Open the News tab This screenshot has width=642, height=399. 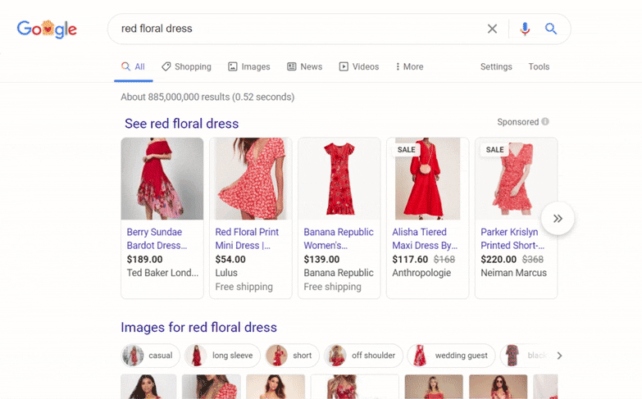tap(305, 66)
